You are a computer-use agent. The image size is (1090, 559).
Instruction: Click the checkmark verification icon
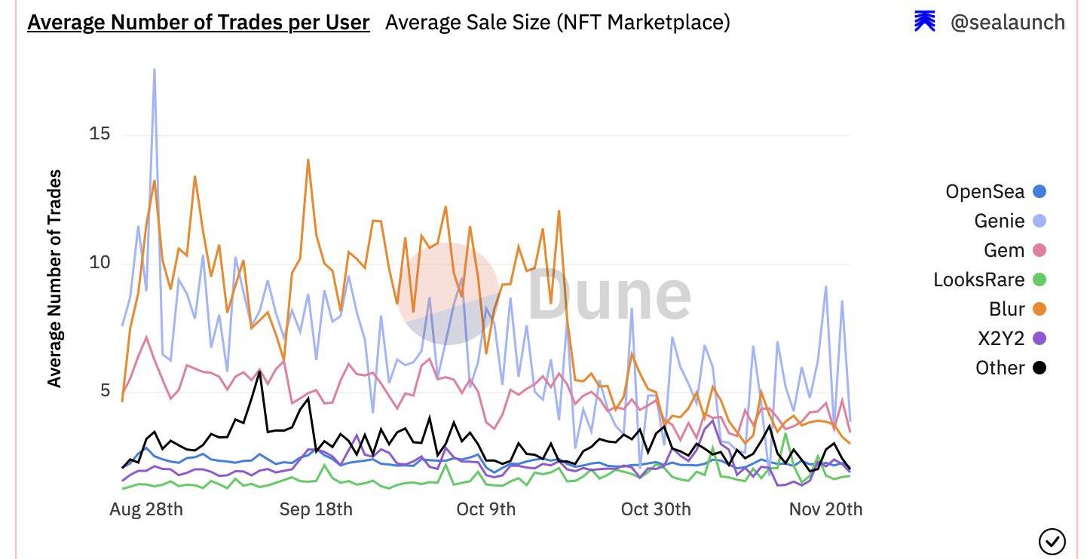coord(1052,541)
